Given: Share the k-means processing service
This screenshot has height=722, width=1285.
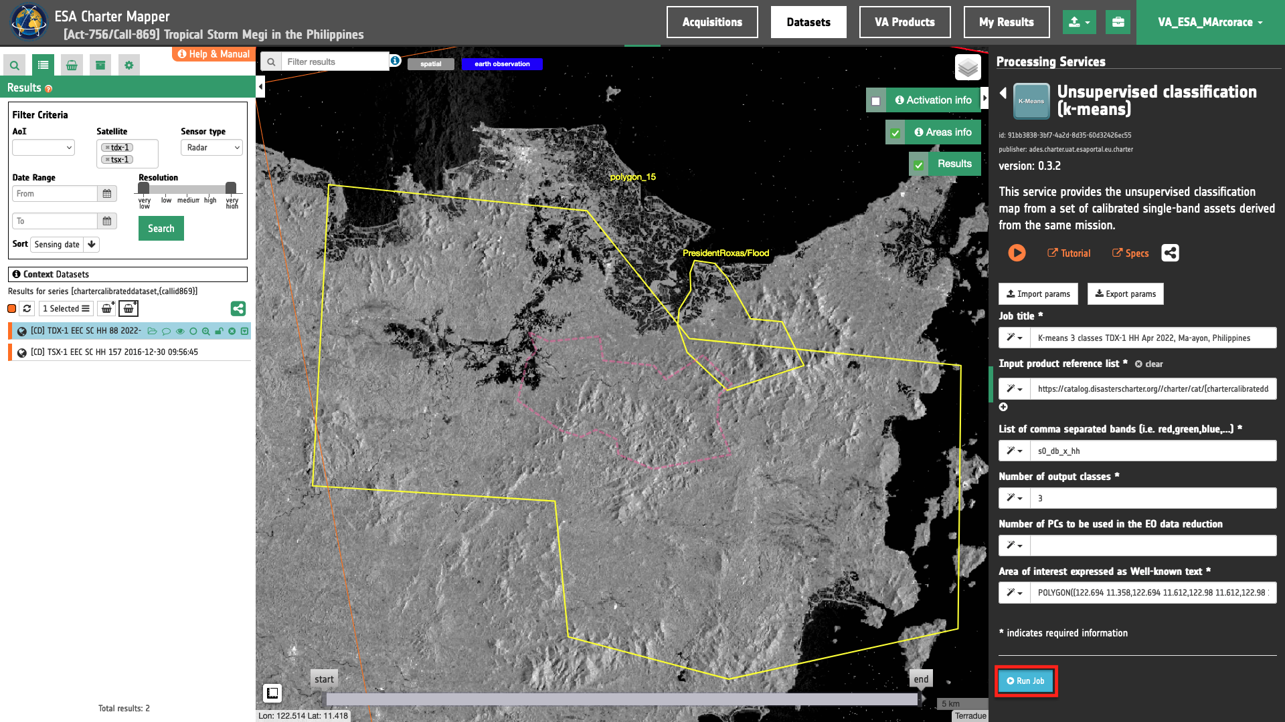Looking at the screenshot, I should [x=1170, y=253].
